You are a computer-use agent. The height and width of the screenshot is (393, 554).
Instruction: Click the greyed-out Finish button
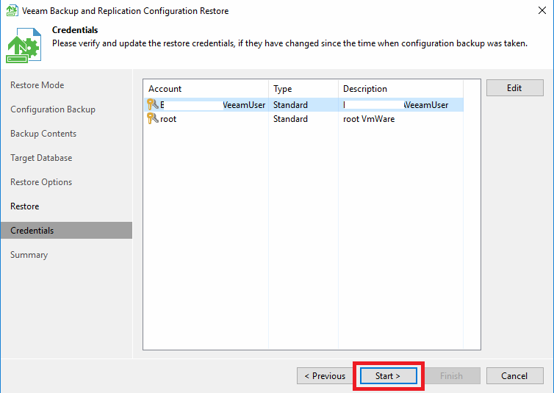tap(452, 375)
